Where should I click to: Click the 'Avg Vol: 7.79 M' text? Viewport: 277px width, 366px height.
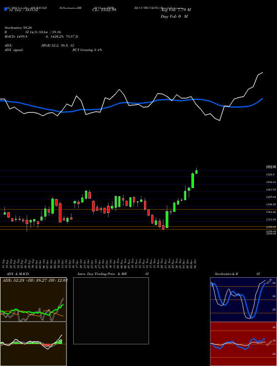tap(176, 10)
